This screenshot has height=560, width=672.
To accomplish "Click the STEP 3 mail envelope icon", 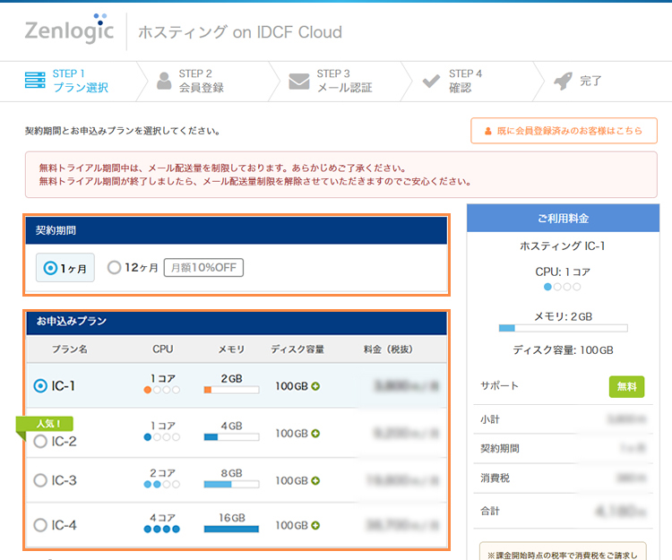I will [x=298, y=82].
